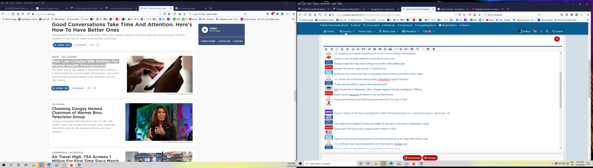Open forum inbox envelope icon
The width and height of the screenshot is (593, 168).
tap(535, 31)
